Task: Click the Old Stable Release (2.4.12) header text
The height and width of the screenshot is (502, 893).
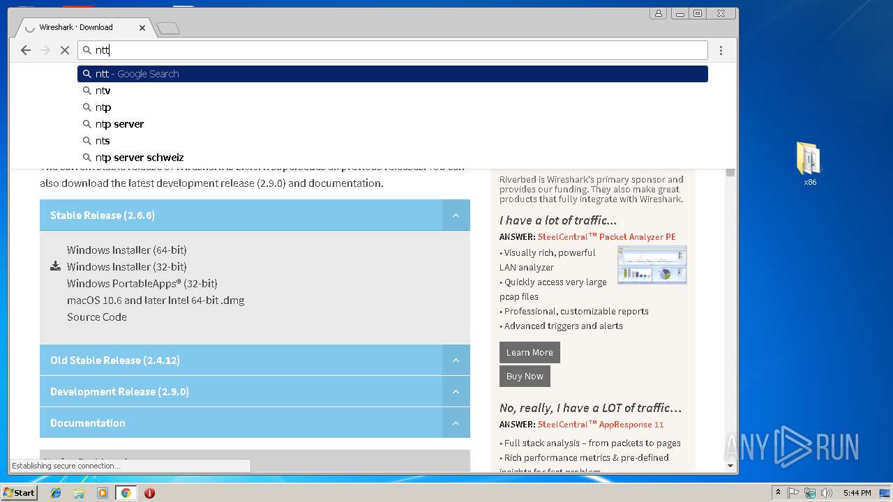Action: [115, 360]
